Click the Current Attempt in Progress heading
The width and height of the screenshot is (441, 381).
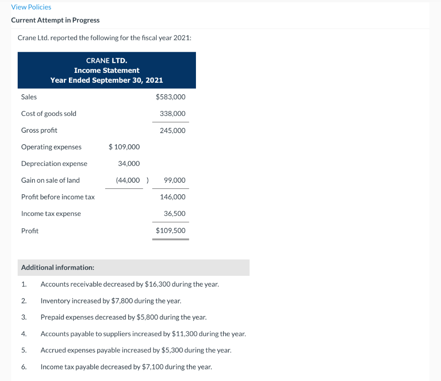pos(55,20)
